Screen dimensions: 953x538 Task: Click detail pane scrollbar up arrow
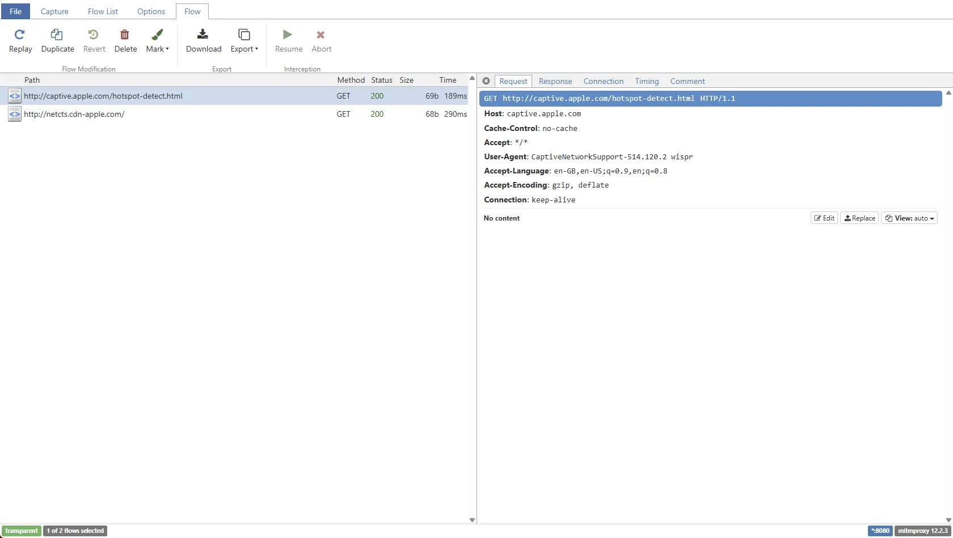point(948,92)
